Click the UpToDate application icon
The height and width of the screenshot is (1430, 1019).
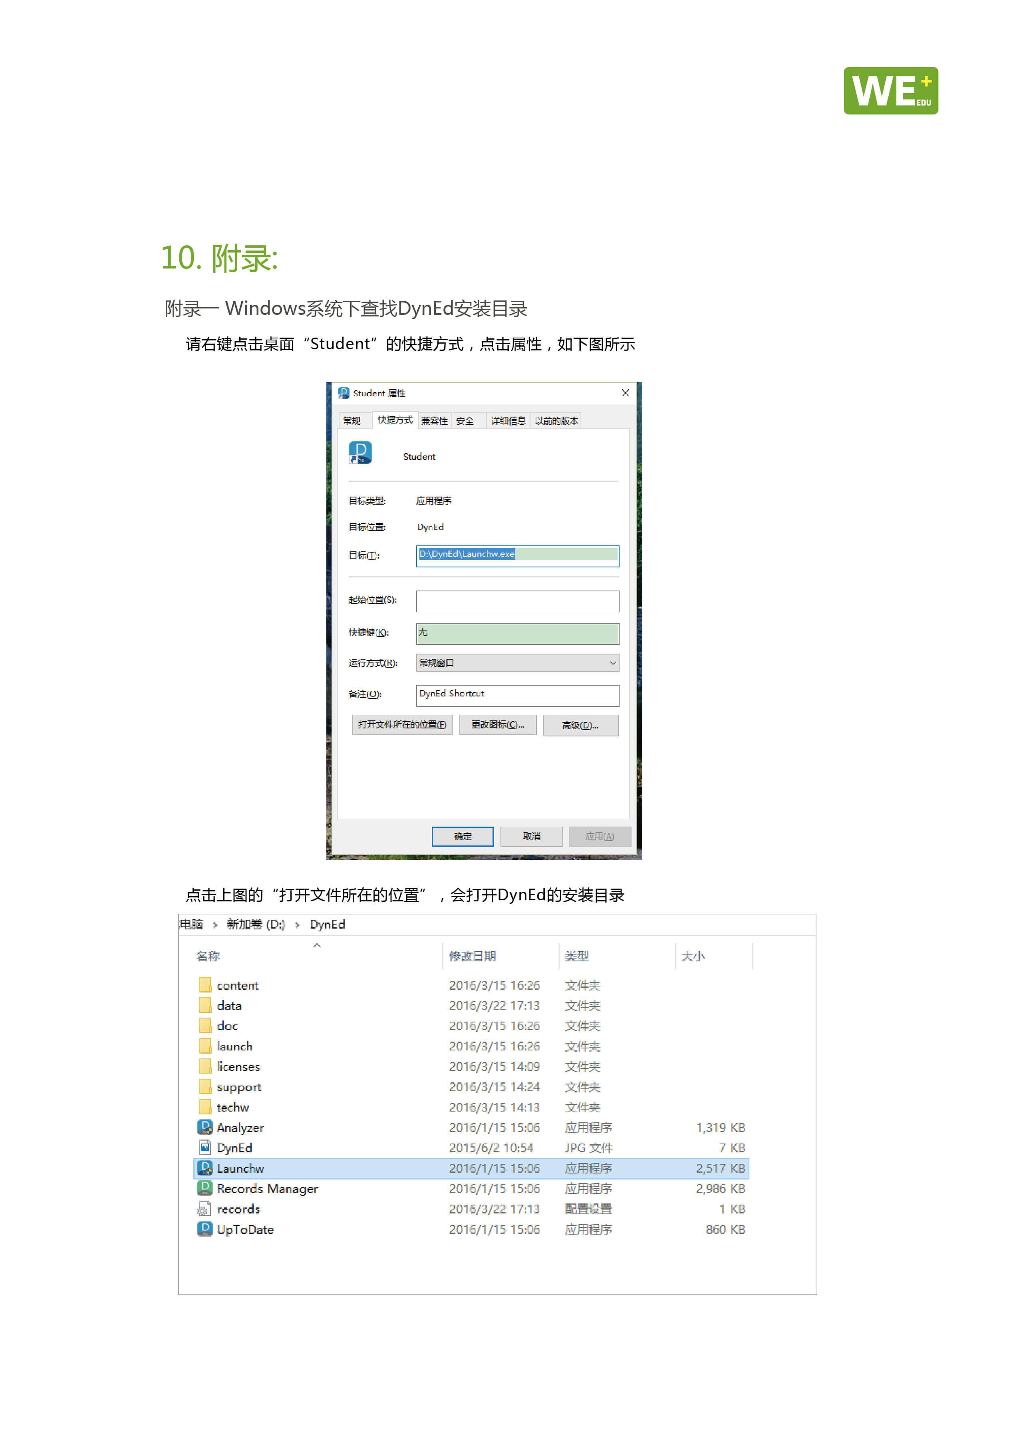pyautogui.click(x=205, y=1229)
